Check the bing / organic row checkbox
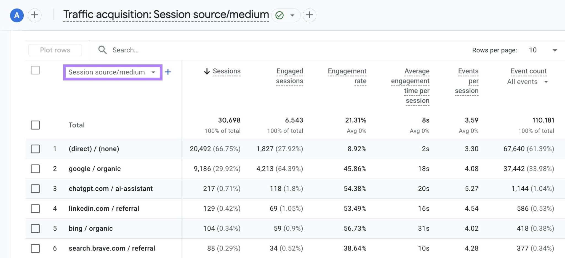Viewport: 565px width, 258px height. [35, 228]
